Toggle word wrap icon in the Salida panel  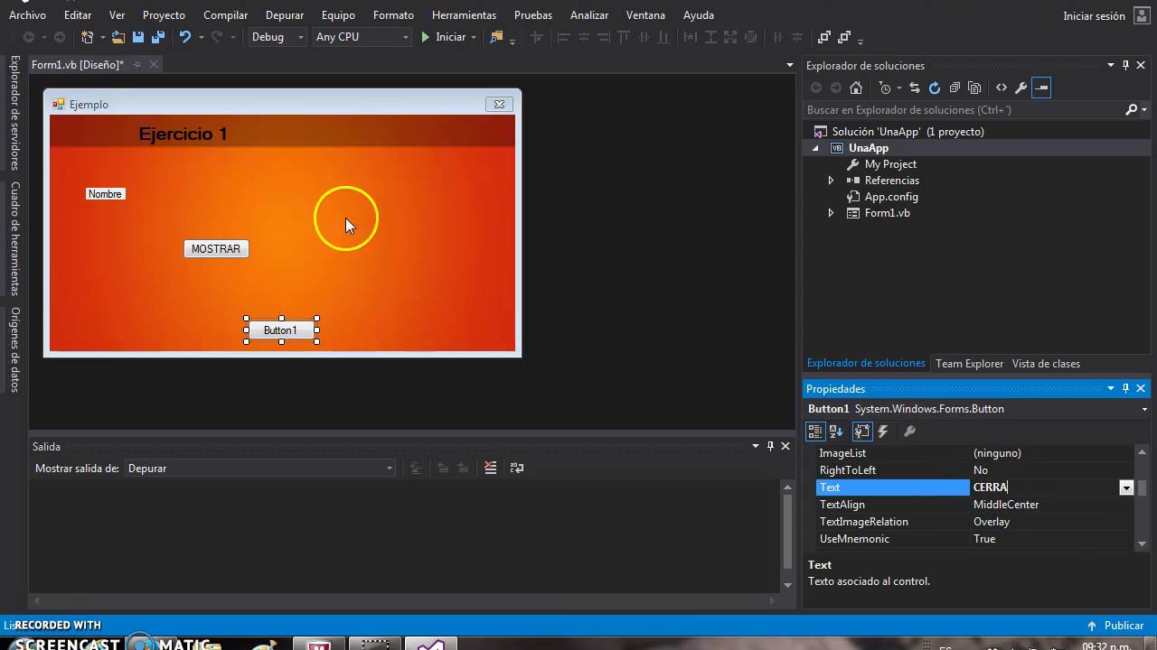[517, 468]
